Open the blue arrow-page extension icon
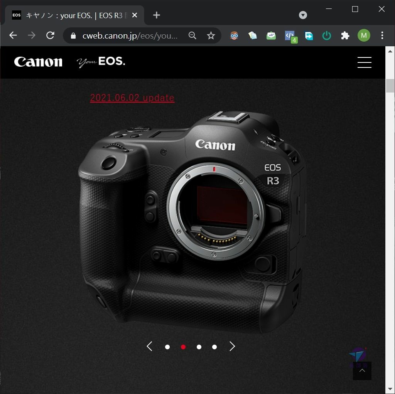 [309, 35]
